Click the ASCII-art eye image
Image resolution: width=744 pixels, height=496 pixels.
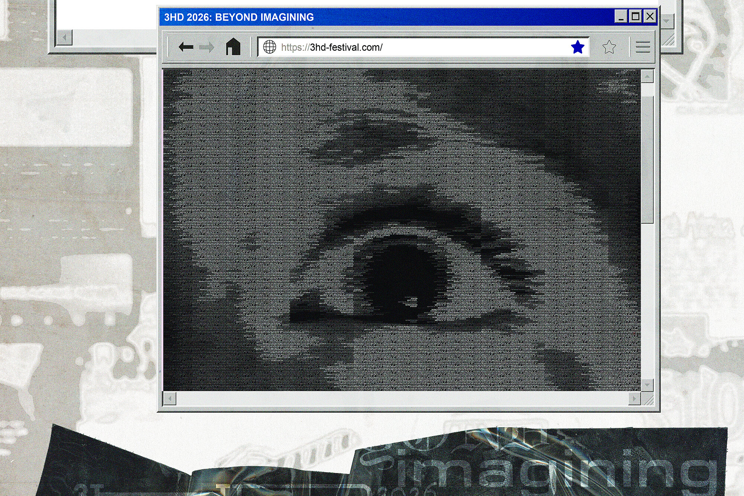[402, 230]
